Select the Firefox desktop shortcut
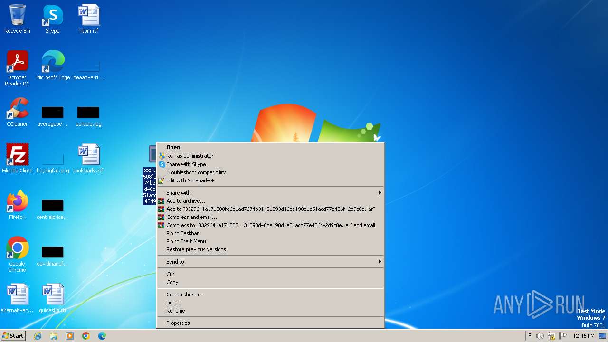 17,205
